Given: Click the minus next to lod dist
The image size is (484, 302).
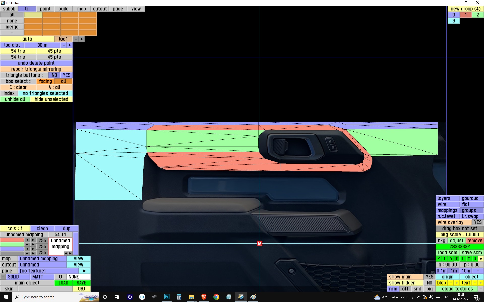Looking at the screenshot, I should point(64,45).
